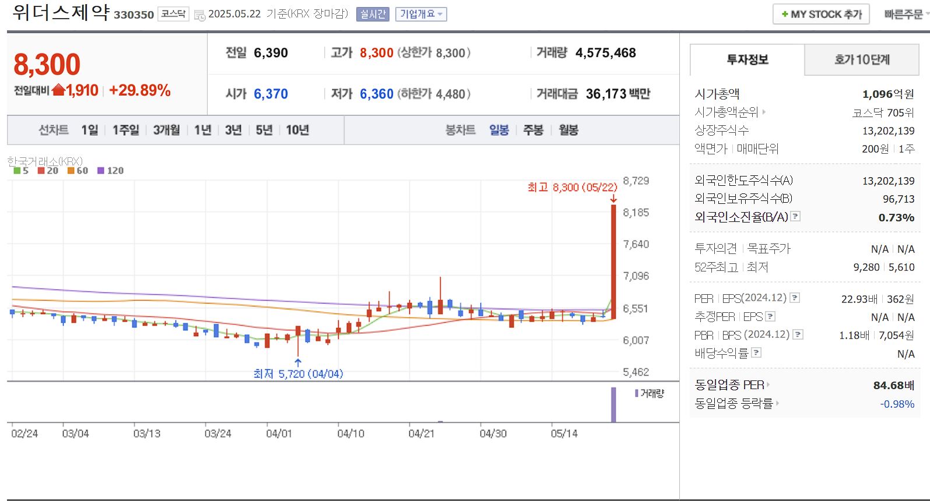930x501 pixels.
Task: Click the orange 60-day moving average legend marker
Action: point(71,171)
